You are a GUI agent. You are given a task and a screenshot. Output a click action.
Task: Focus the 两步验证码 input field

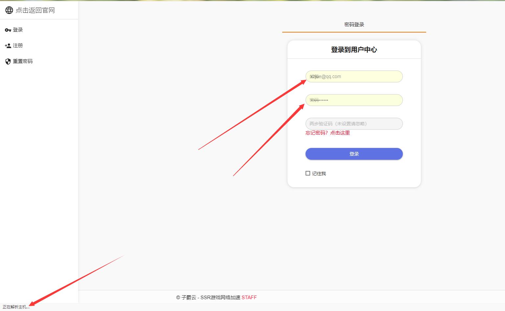[x=354, y=124]
